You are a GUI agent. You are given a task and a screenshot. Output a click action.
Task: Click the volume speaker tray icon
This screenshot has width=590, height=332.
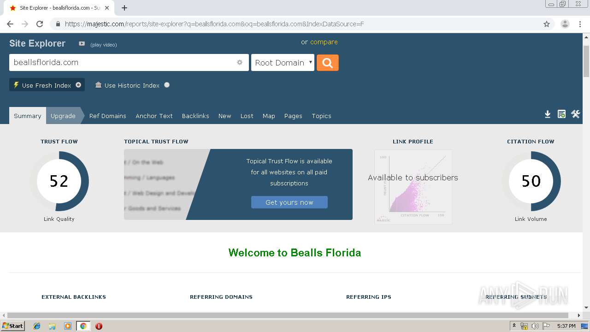pyautogui.click(x=535, y=326)
